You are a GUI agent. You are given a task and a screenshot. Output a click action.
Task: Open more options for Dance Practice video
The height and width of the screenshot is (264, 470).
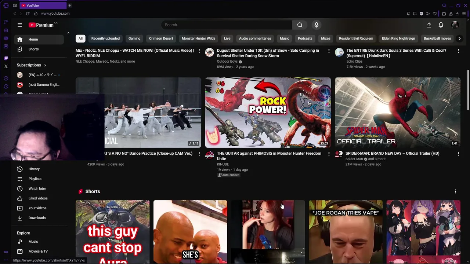[x=199, y=154]
